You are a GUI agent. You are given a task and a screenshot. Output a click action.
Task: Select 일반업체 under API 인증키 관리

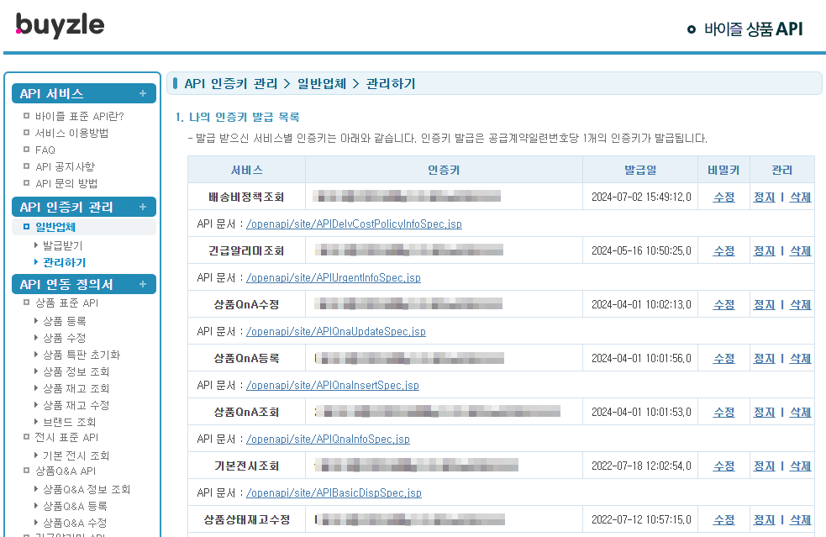coord(55,227)
